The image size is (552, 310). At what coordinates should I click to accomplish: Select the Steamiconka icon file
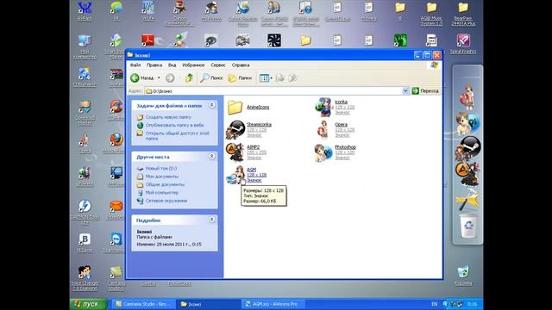248,130
